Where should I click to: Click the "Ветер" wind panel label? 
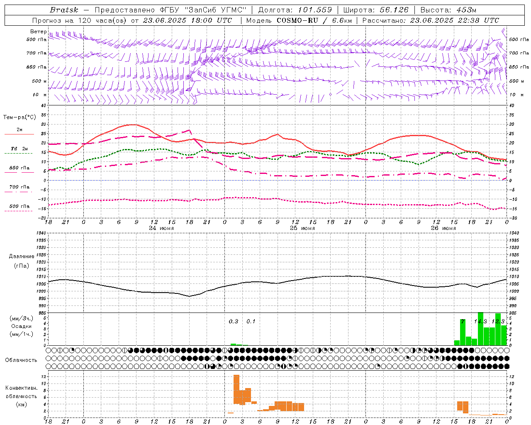(39, 32)
